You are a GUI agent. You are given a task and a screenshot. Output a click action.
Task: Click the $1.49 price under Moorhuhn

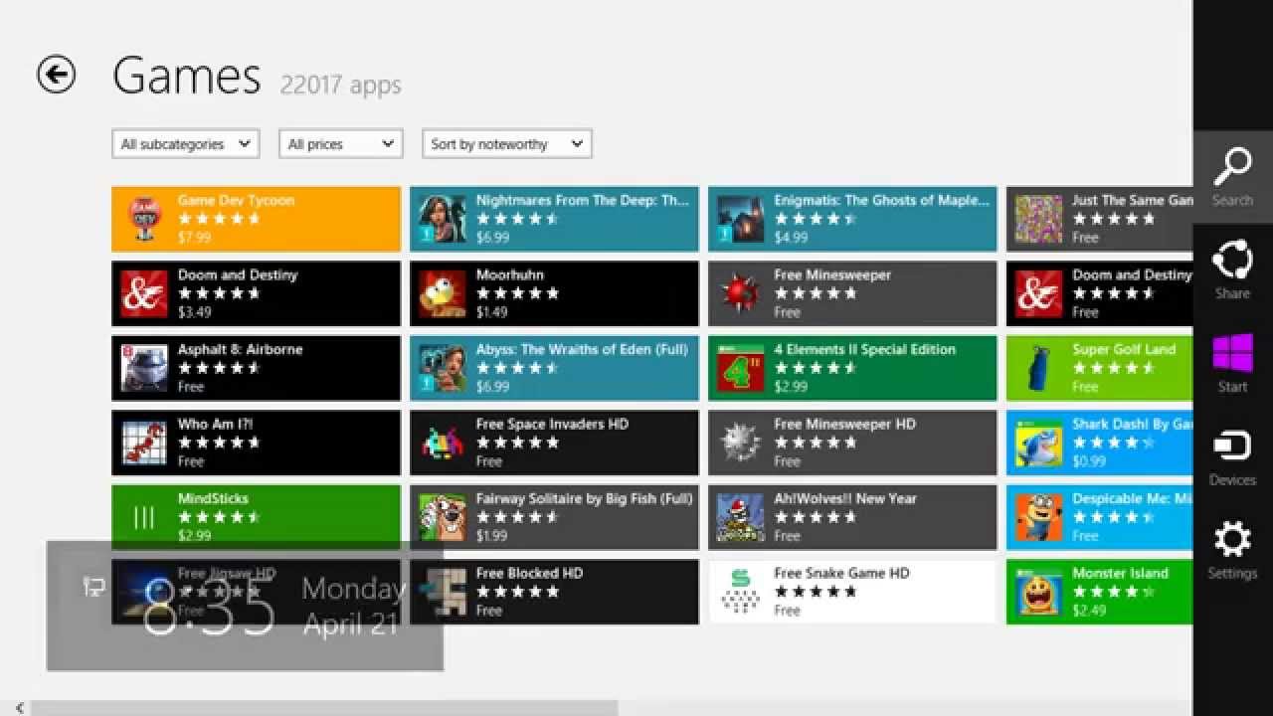coord(492,312)
